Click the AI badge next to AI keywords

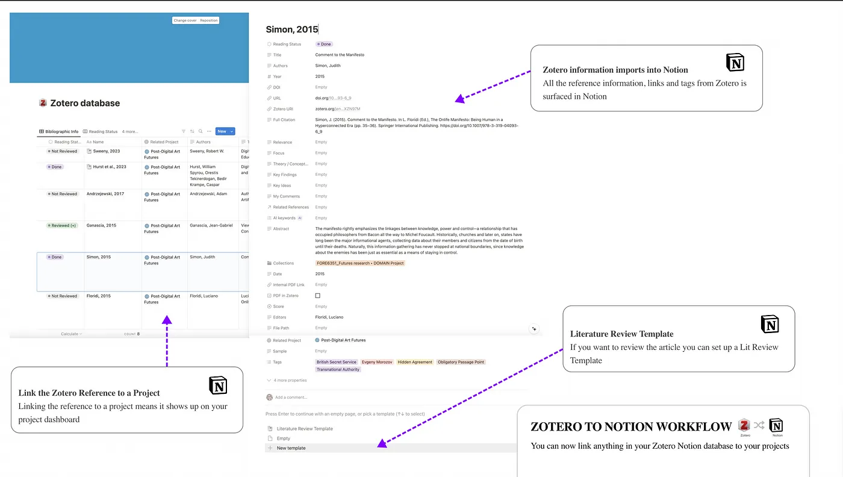300,218
